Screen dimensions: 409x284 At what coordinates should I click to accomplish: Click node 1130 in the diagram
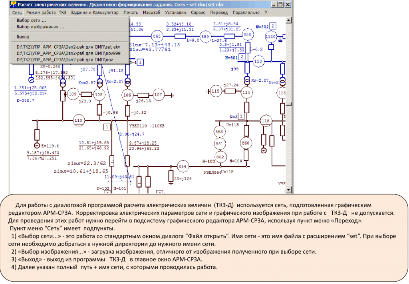[271, 37]
